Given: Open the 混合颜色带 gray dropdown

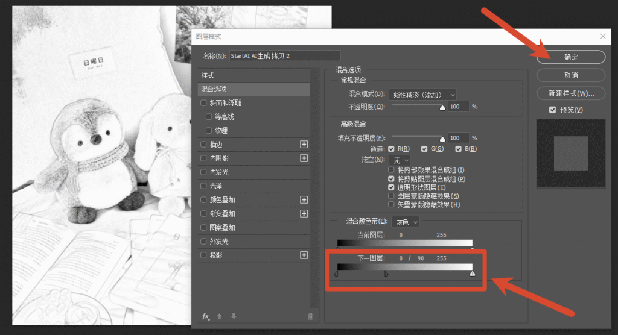Looking at the screenshot, I should (x=405, y=222).
